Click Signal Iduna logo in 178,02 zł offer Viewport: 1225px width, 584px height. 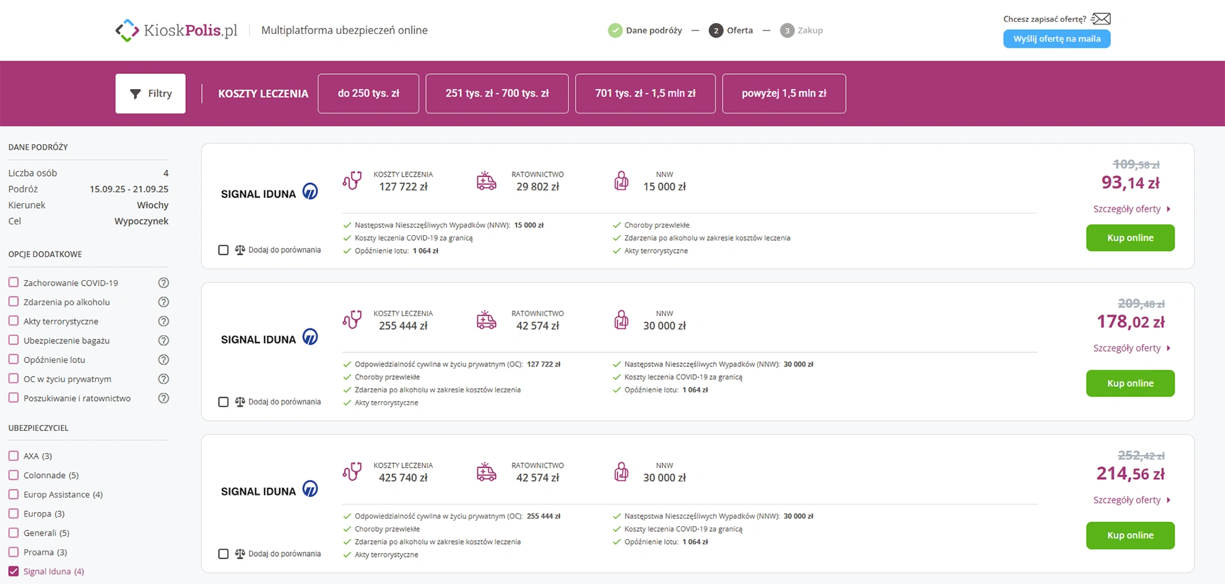(x=269, y=338)
